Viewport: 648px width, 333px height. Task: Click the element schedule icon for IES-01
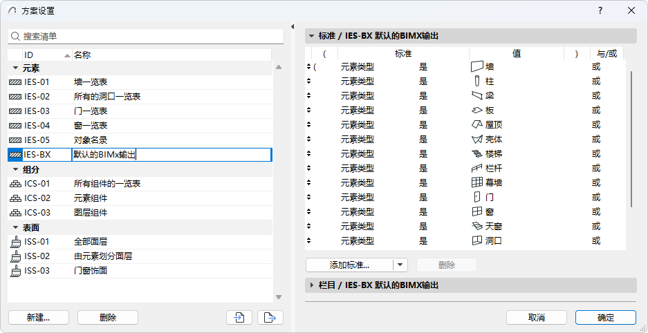[15, 82]
